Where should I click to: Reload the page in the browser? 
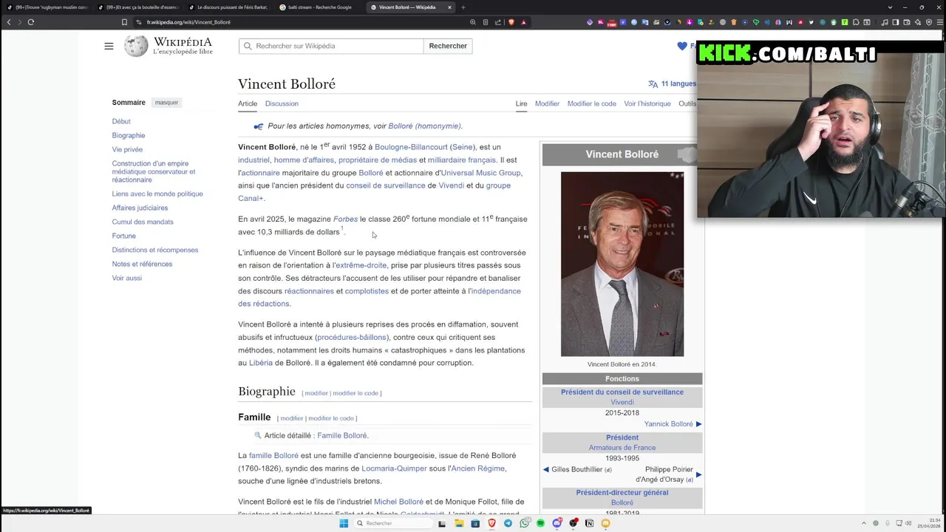point(31,22)
